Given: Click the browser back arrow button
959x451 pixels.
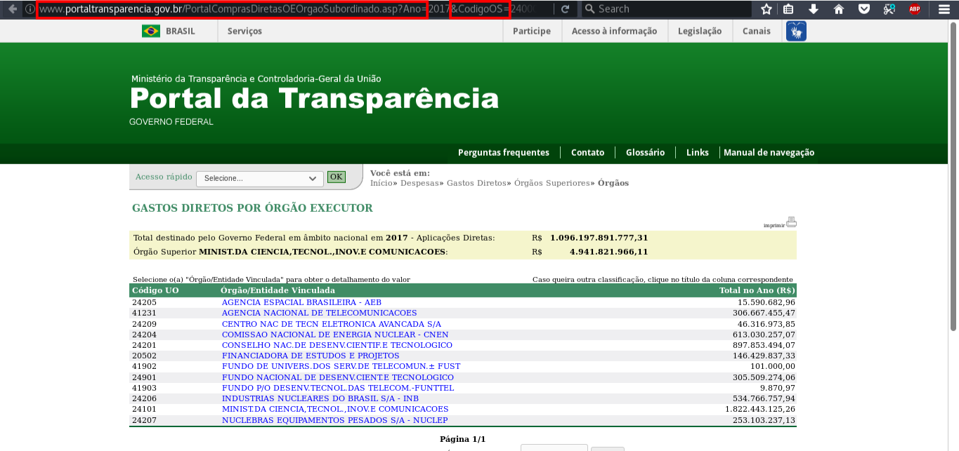Looking at the screenshot, I should (12, 9).
